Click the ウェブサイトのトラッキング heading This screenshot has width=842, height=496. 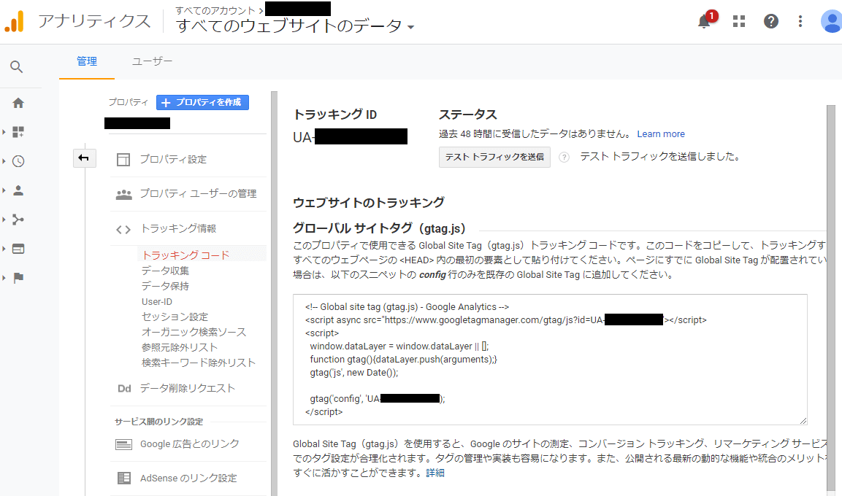click(368, 203)
